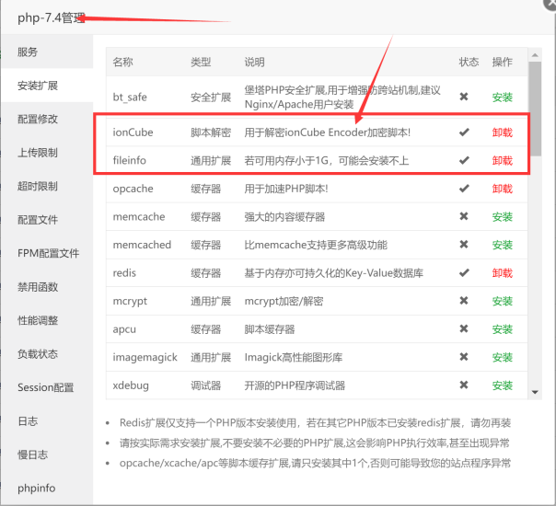This screenshot has width=556, height=506.
Task: Go to the Session配置 tab
Action: coord(46,387)
